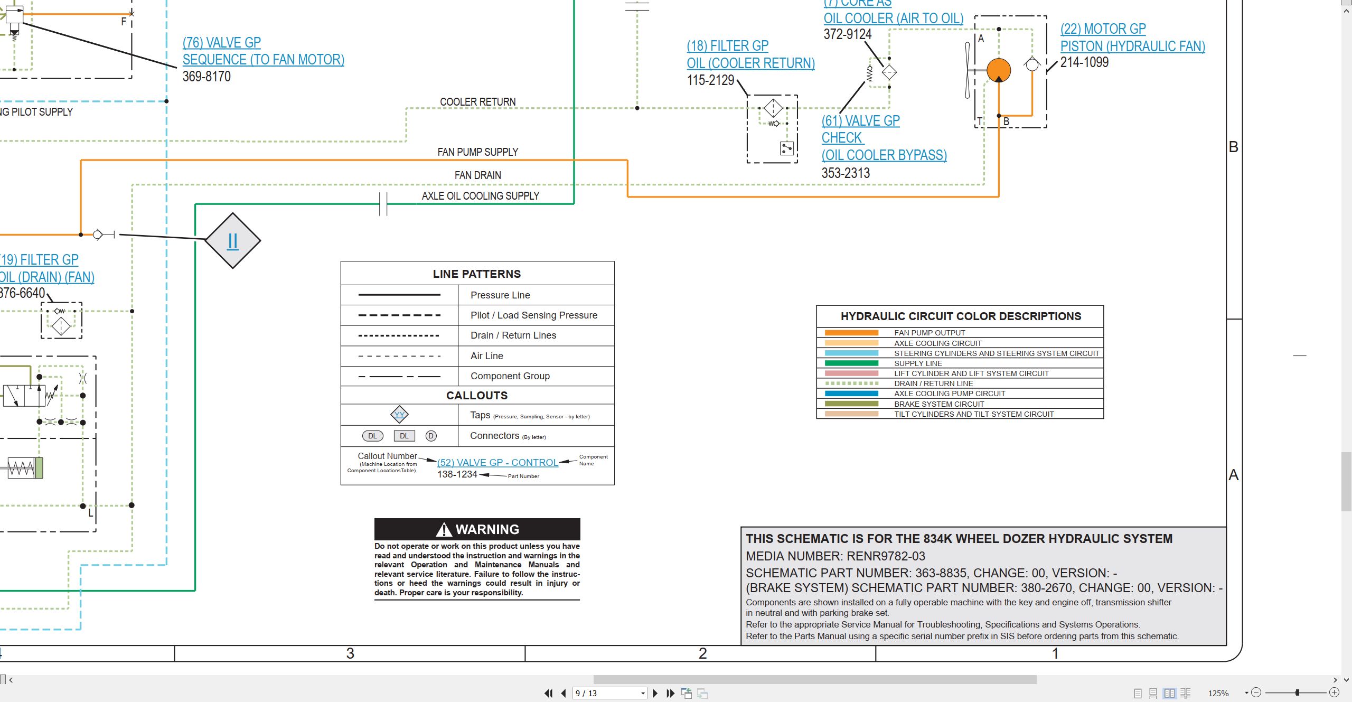Open the (76) Valve GP Sequence link
Image resolution: width=1352 pixels, height=702 pixels.
tap(263, 51)
